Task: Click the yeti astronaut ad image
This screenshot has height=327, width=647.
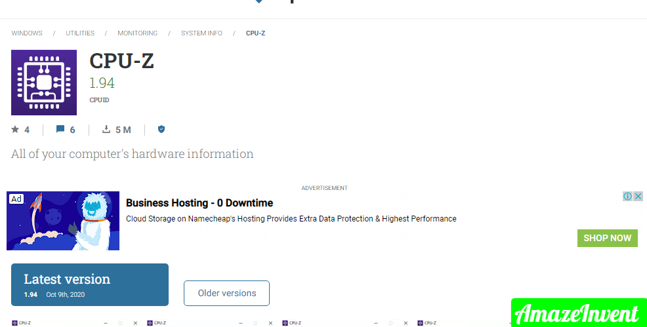Action: point(63,221)
